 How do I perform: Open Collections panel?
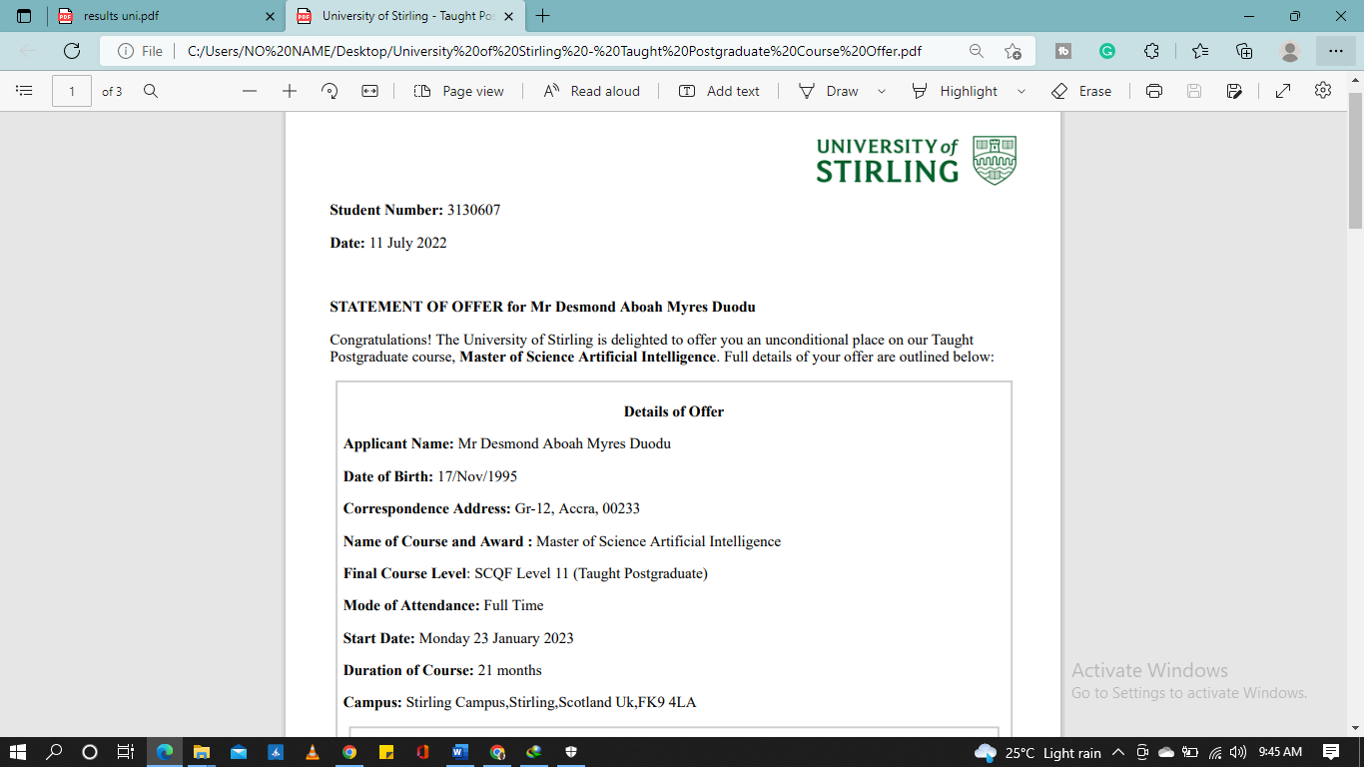click(x=1244, y=51)
